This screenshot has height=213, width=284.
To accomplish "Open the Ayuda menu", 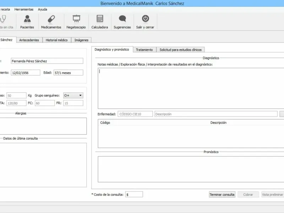I will 42,10.
